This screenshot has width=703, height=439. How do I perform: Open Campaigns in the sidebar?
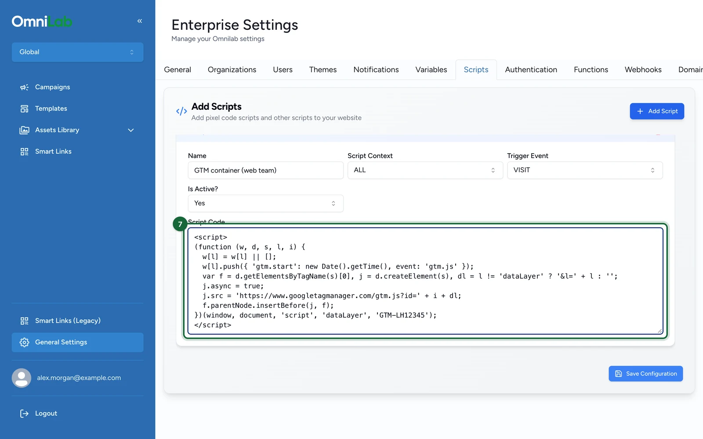pyautogui.click(x=77, y=87)
